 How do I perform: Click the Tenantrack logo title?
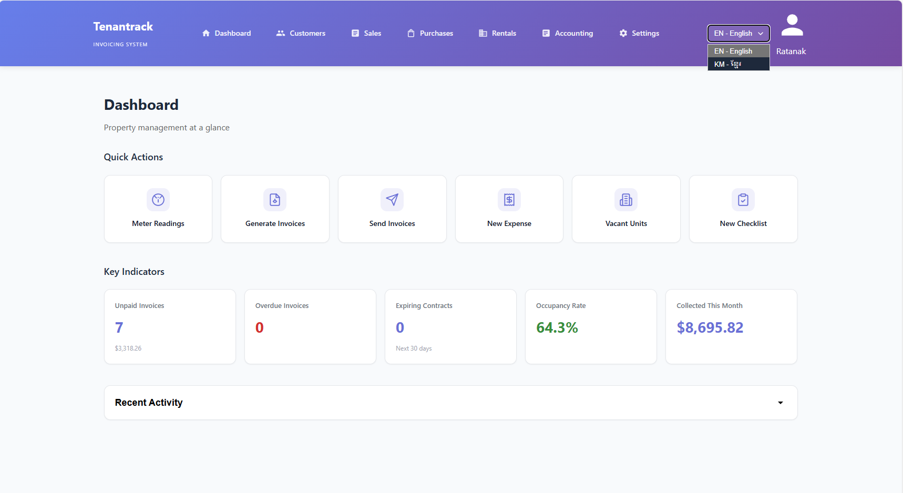pyautogui.click(x=123, y=27)
